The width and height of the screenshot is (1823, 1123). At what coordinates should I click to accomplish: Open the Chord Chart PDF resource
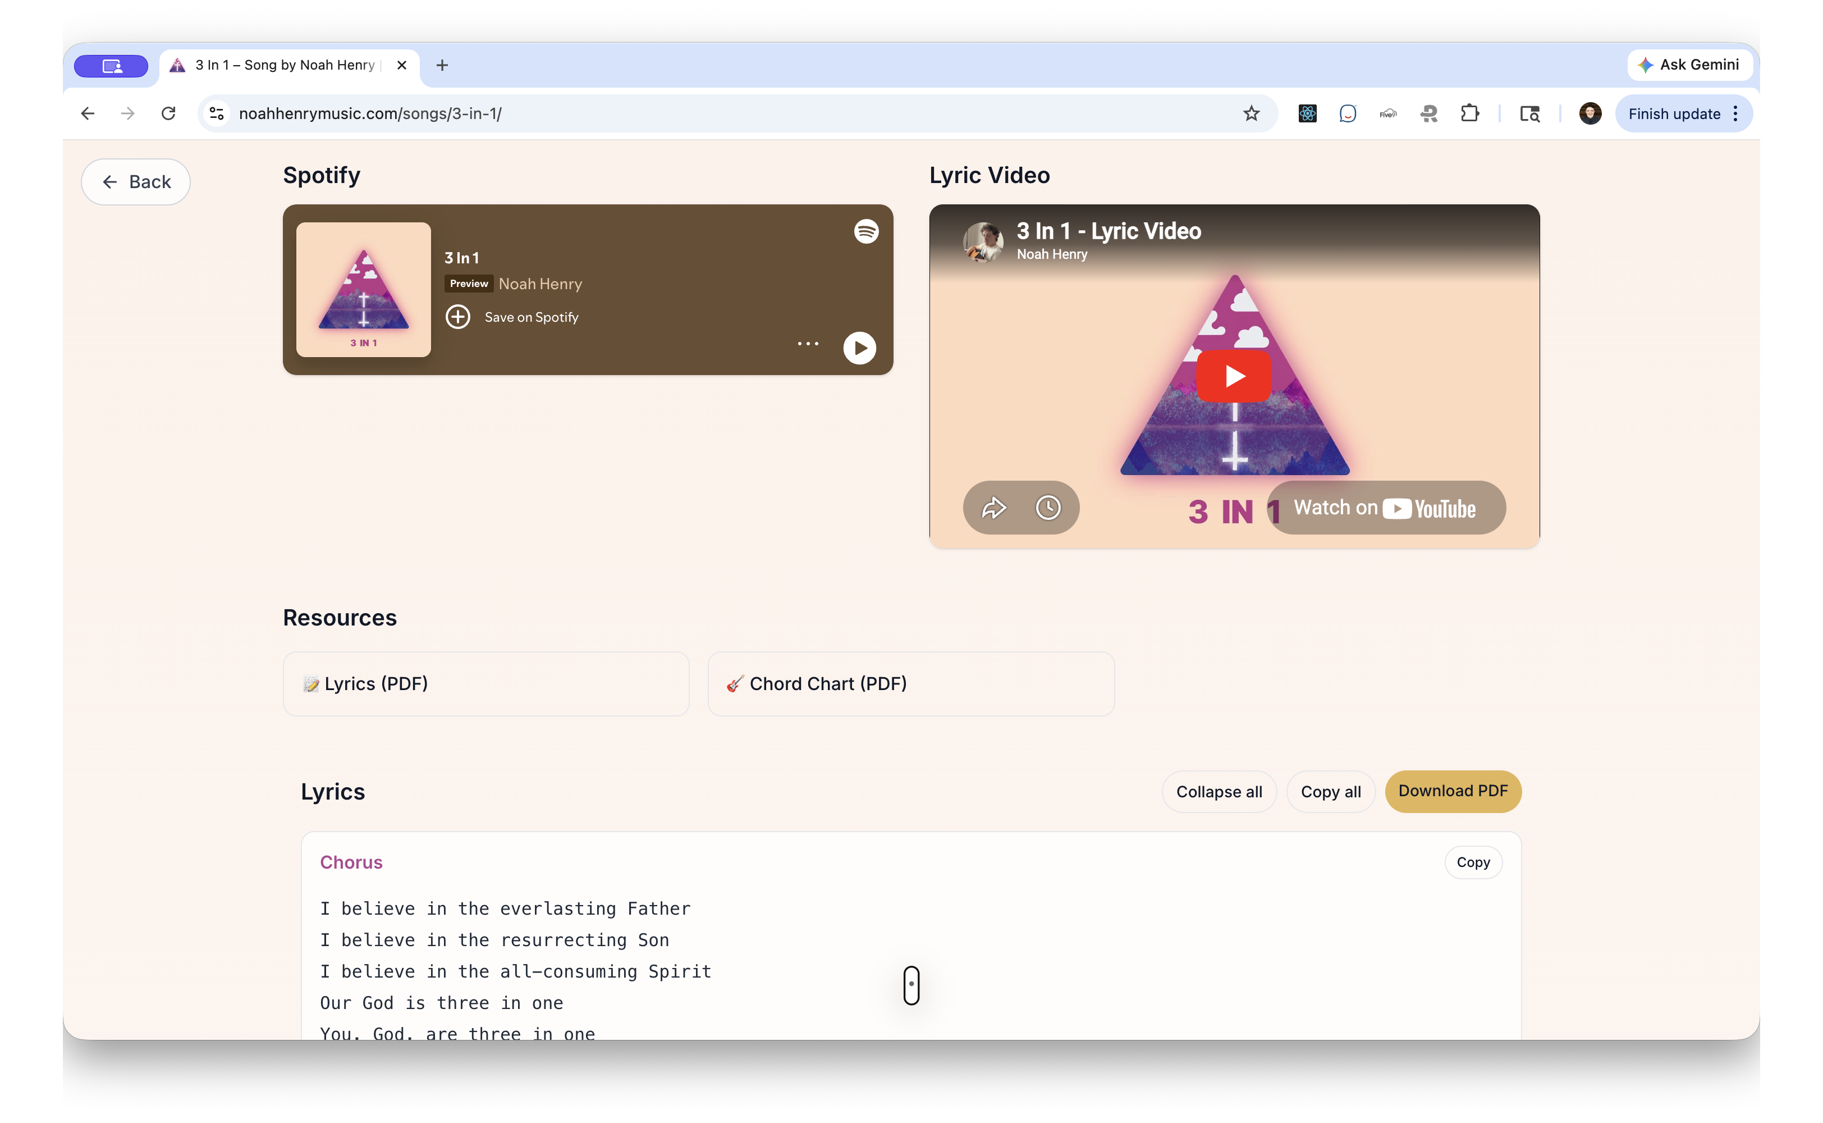point(911,683)
